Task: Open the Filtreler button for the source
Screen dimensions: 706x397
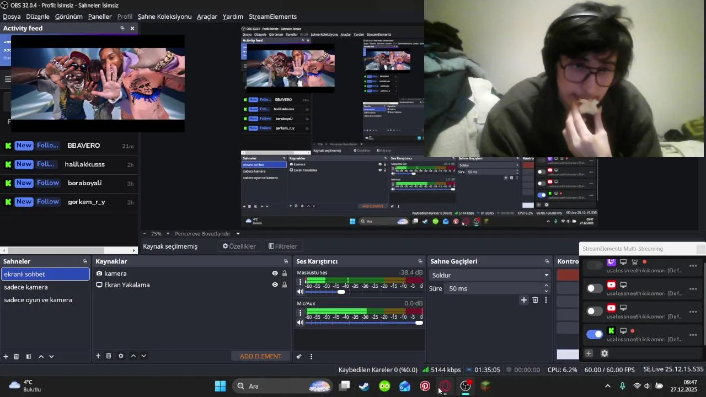Action: pyautogui.click(x=282, y=246)
